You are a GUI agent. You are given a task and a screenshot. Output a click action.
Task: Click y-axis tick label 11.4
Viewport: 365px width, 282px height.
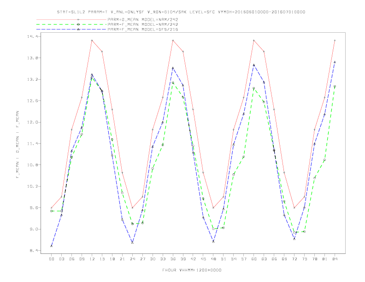[x=33, y=144]
